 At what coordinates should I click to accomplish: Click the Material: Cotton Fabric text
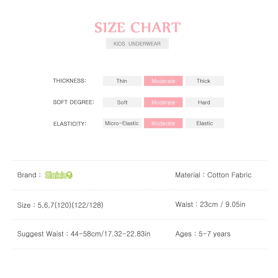pyautogui.click(x=213, y=175)
